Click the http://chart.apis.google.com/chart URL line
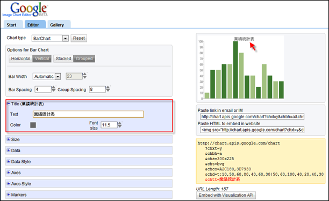The image size is (329, 201). pos(239,143)
